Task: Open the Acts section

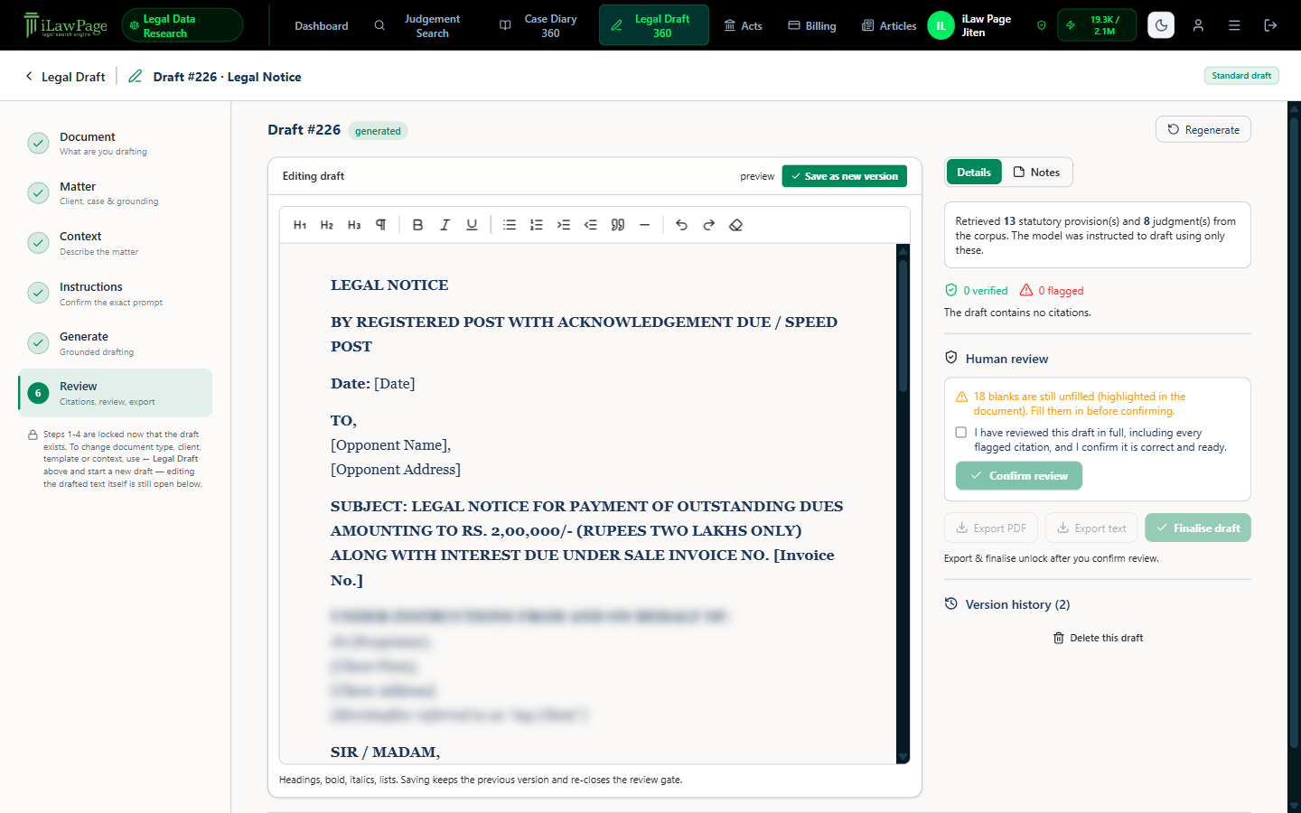Action: (x=743, y=25)
